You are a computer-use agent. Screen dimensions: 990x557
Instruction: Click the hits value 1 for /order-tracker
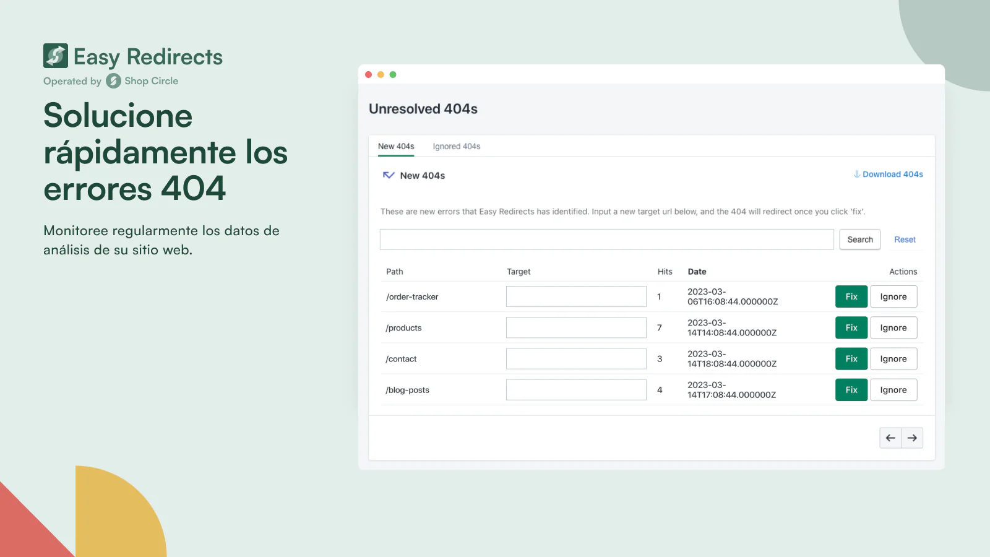click(659, 297)
